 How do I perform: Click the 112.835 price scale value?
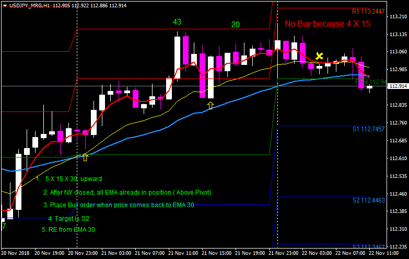pyautogui.click(x=398, y=105)
